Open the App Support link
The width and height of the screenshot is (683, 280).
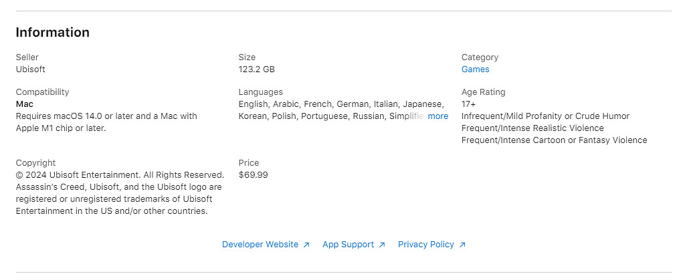coord(348,245)
